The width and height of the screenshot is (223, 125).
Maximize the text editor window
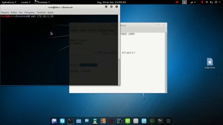tap(159, 25)
